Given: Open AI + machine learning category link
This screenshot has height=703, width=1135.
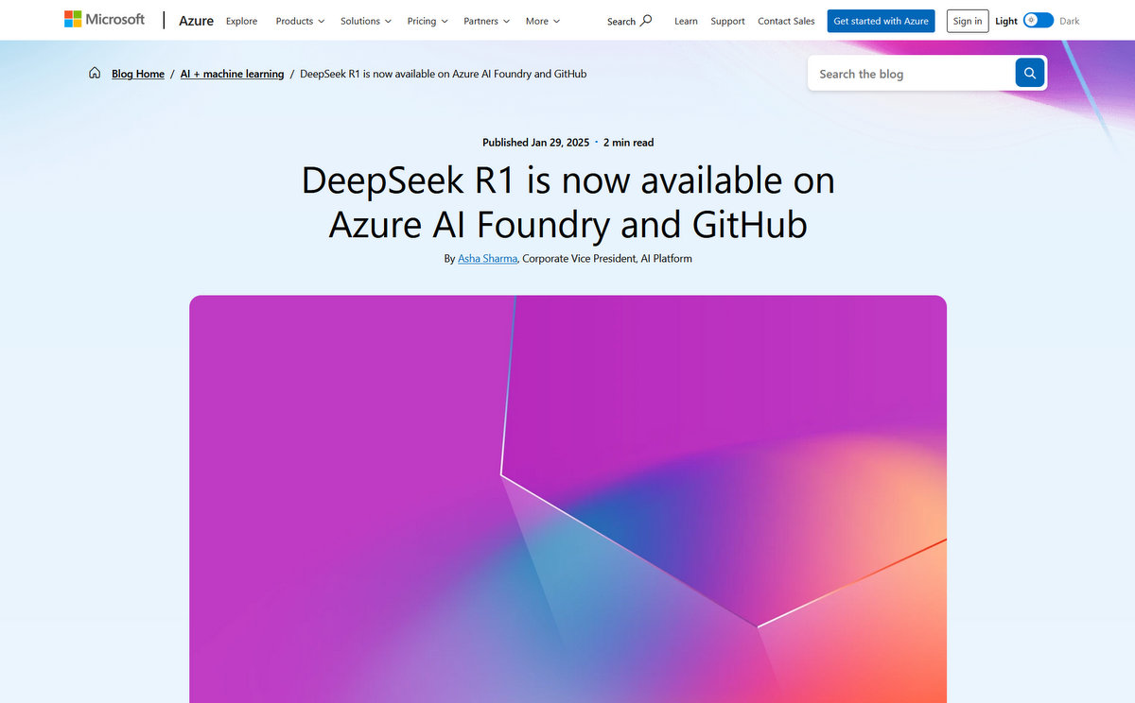Looking at the screenshot, I should (x=232, y=74).
